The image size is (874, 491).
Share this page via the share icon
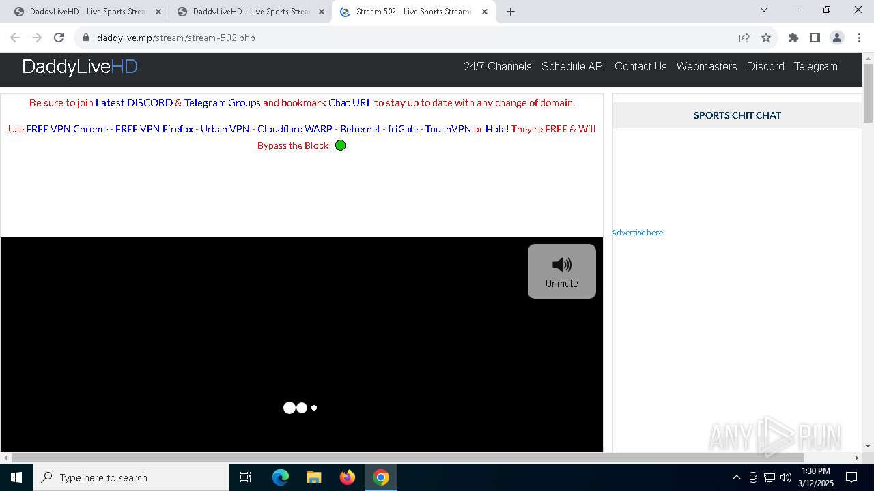[744, 38]
